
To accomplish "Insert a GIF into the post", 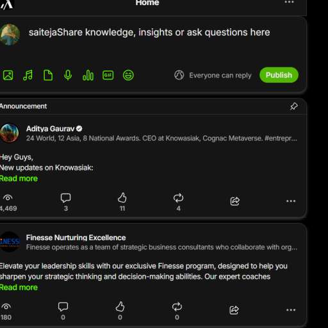I will tap(108, 75).
